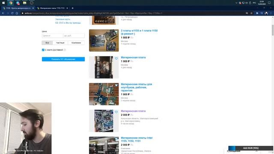
Task: Click the page vertical scrollbar thumb
Action: pyautogui.click(x=273, y=30)
